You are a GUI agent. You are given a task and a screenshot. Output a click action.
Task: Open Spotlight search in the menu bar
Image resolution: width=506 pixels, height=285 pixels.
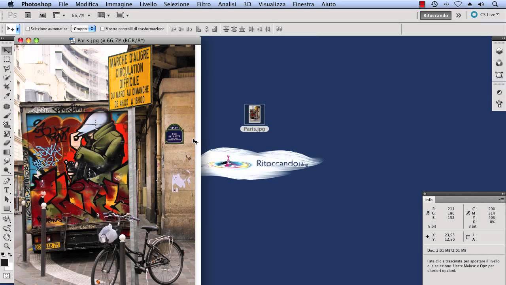click(x=495, y=4)
